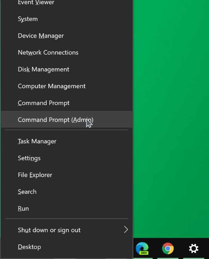Image resolution: width=209 pixels, height=259 pixels.
Task: Launch Command Prompt (Admin)
Action: 67,120
